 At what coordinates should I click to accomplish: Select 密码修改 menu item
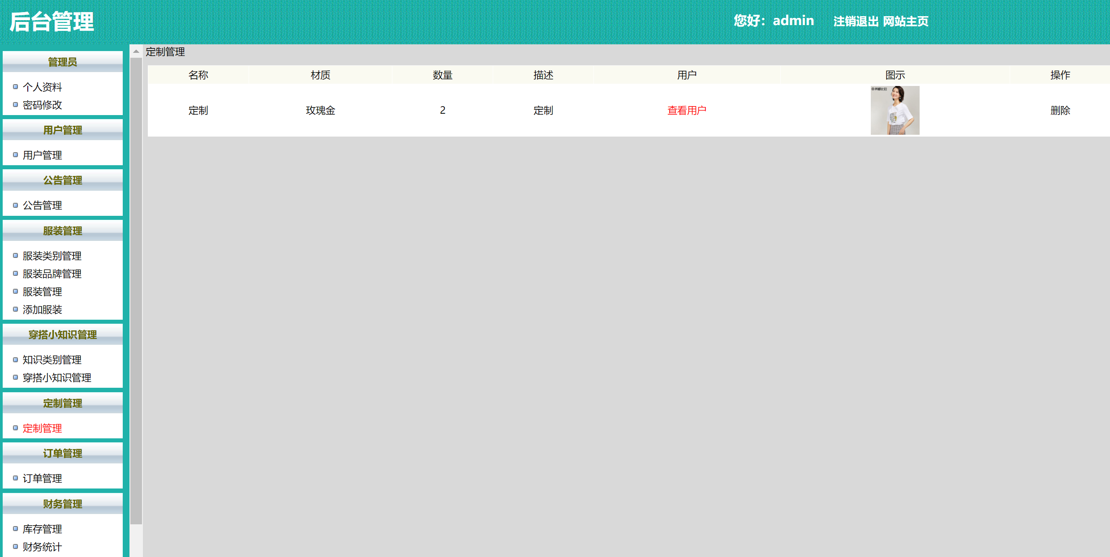pos(43,105)
